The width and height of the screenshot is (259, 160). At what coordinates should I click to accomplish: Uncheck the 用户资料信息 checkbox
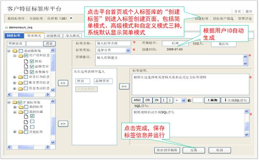pyautogui.click(x=26, y=56)
